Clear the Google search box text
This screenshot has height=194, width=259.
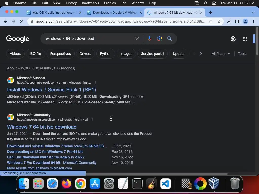point(137,39)
